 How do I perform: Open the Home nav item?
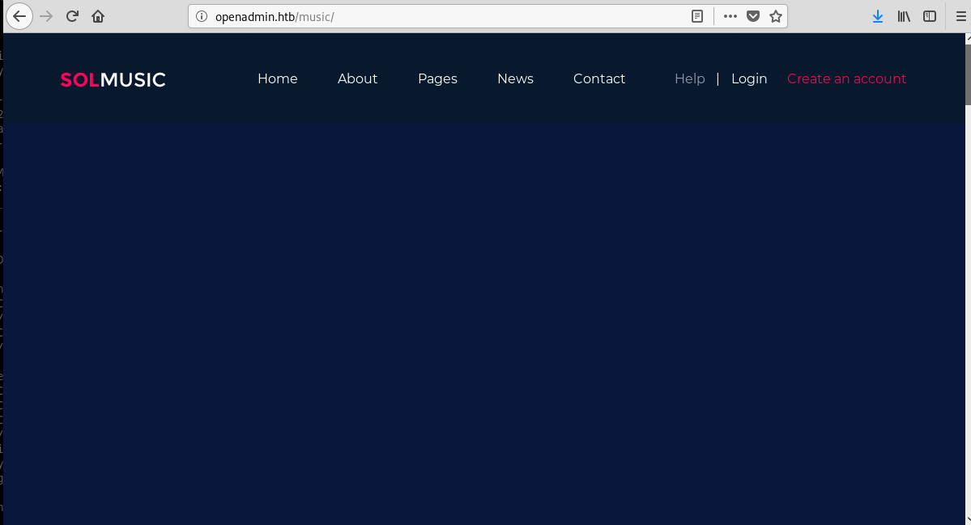click(x=278, y=78)
